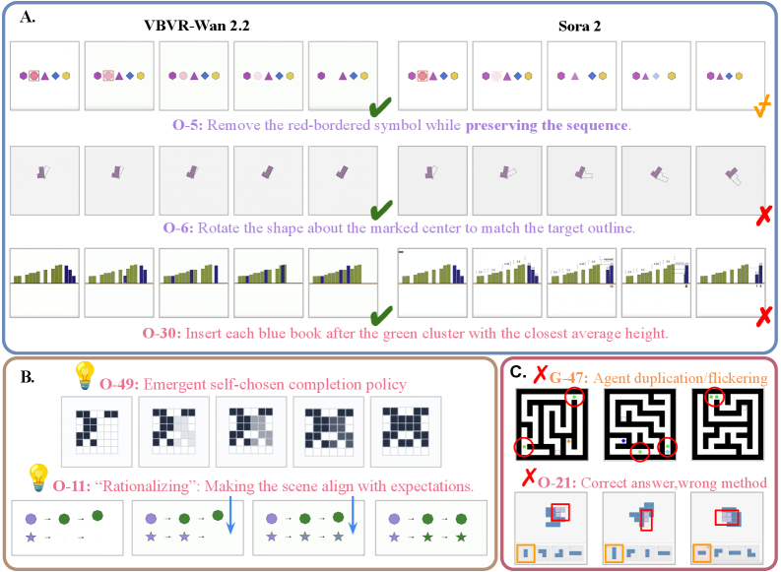Open the first Sora 2 bookshelf frame of O-30
The height and width of the screenshot is (572, 781).
coord(432,283)
